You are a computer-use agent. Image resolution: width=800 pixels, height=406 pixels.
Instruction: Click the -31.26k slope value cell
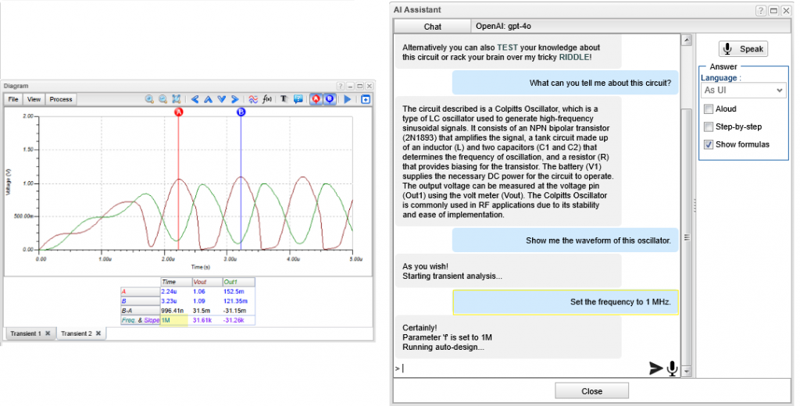point(238,320)
